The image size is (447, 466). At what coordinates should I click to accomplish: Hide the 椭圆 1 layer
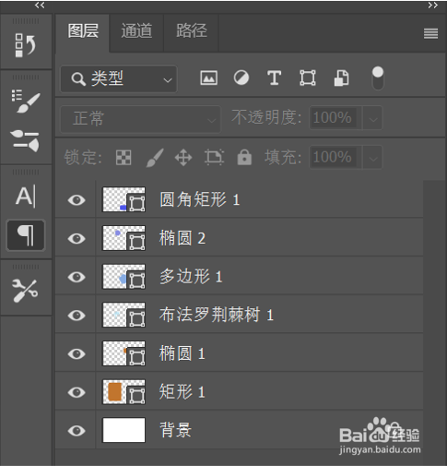click(x=76, y=354)
